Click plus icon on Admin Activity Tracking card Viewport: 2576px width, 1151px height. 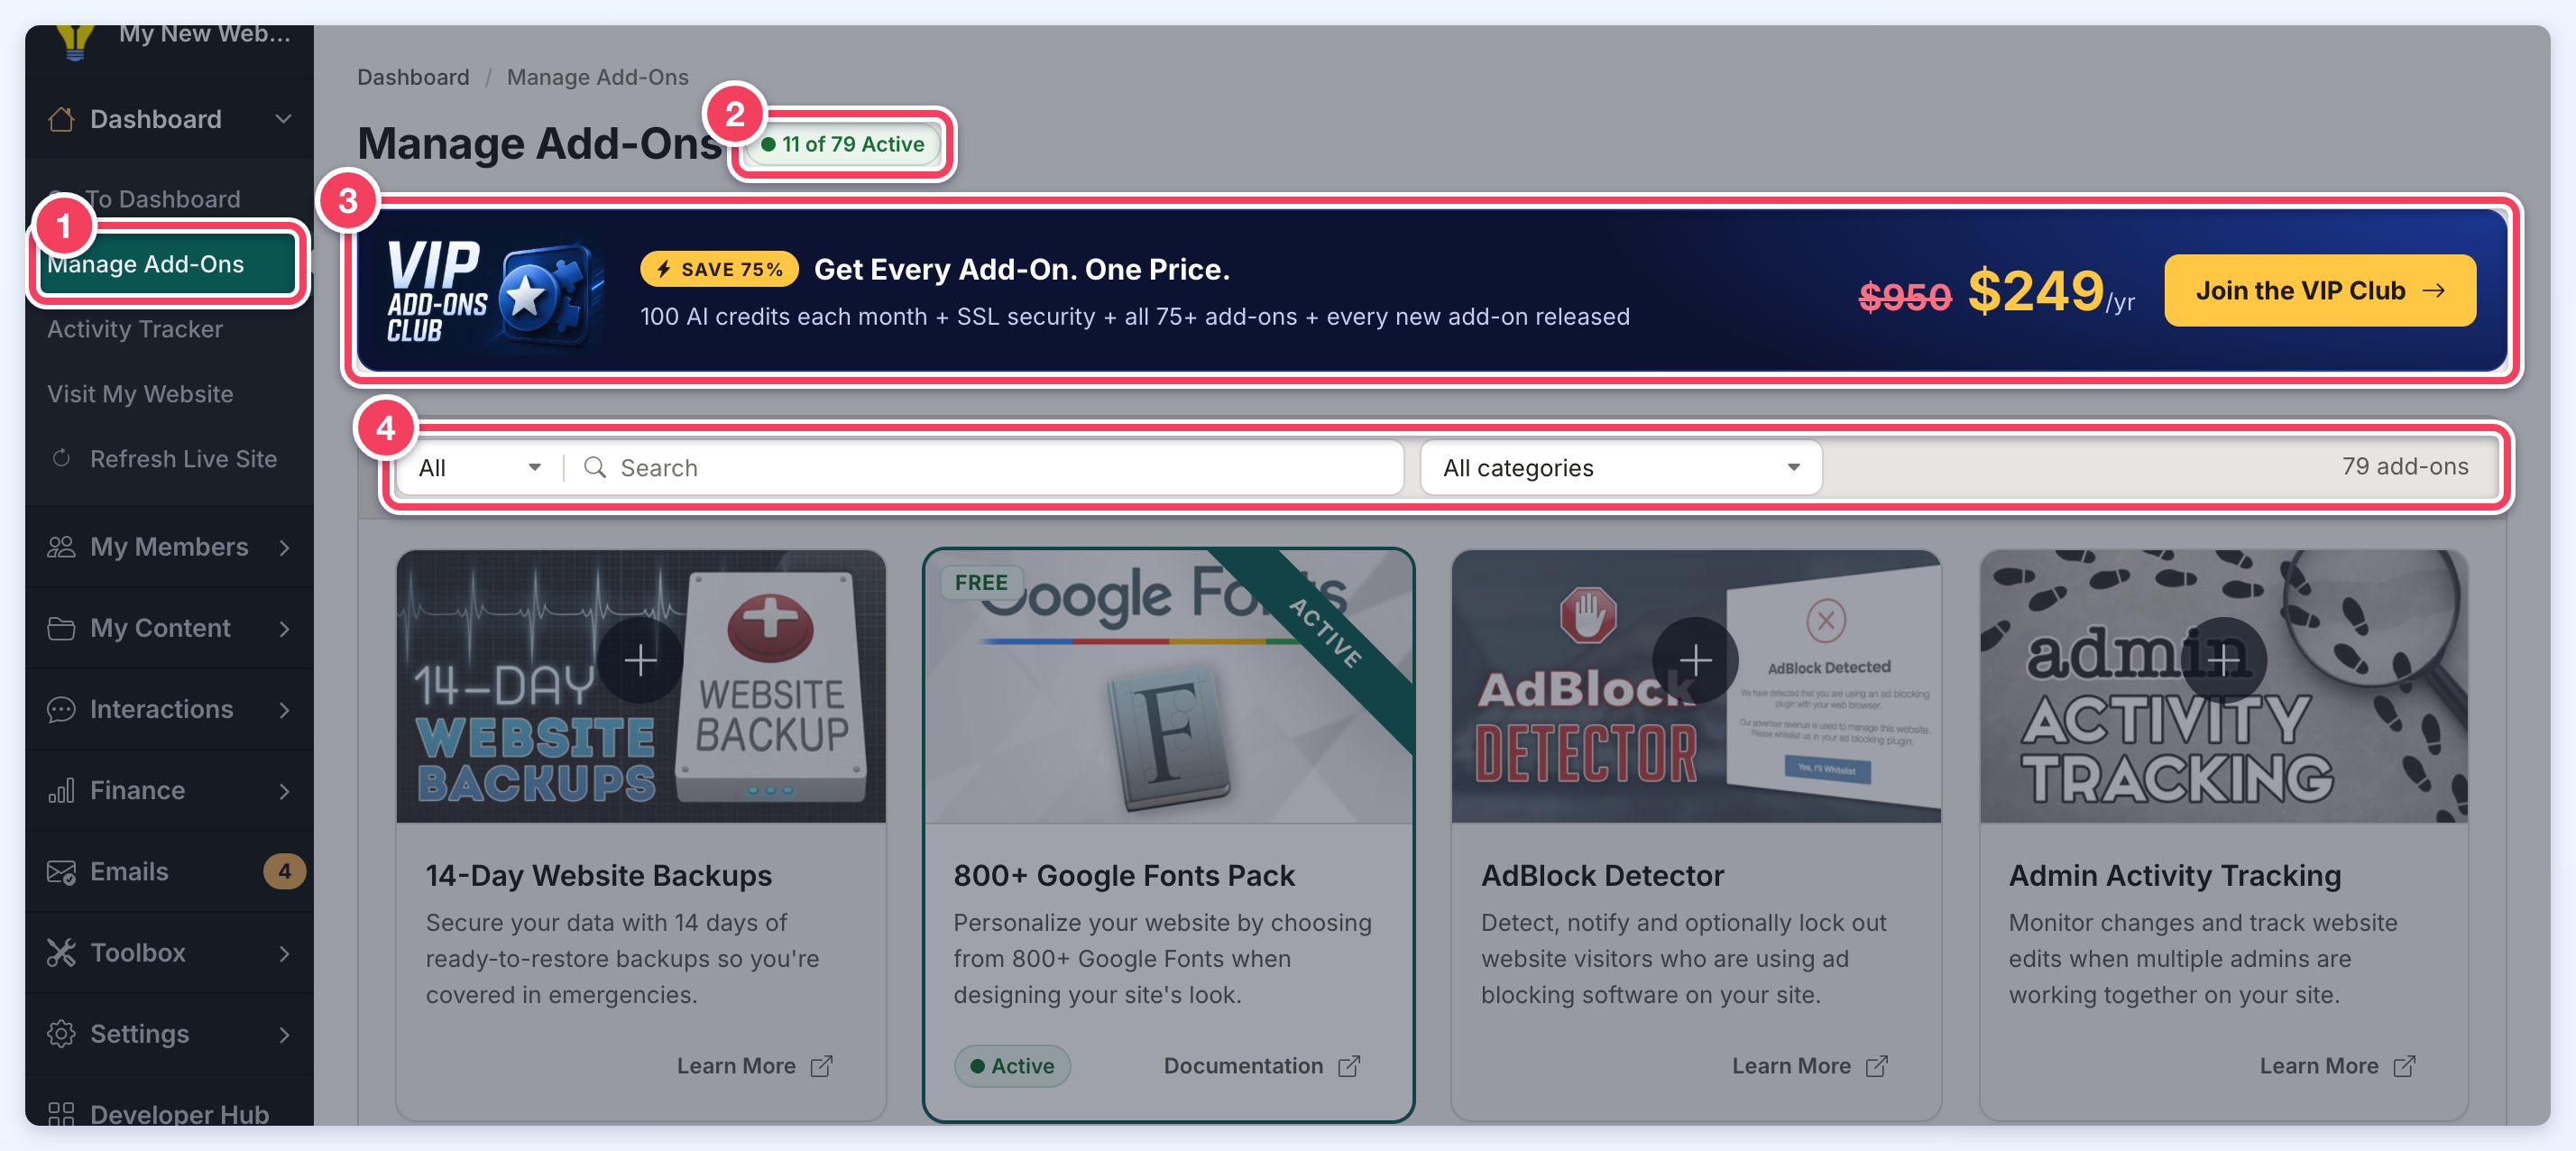click(2223, 660)
